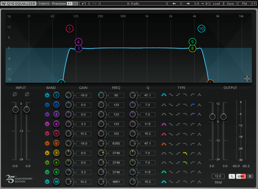The image size is (258, 189).
Task: Click band 4 node on the EQ graph
Action: (x=78, y=42)
